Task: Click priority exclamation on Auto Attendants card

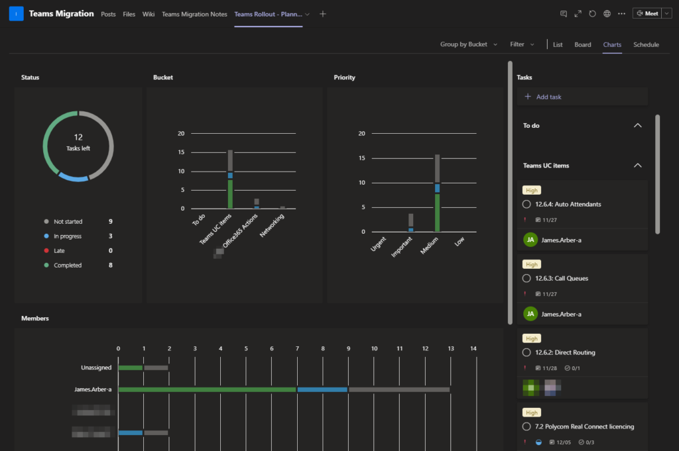Action: 525,220
